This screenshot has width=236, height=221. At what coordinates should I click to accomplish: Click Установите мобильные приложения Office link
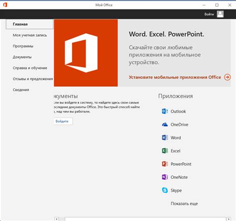[x=175, y=77]
